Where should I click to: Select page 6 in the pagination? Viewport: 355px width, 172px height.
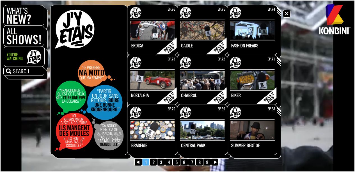tap(184, 162)
